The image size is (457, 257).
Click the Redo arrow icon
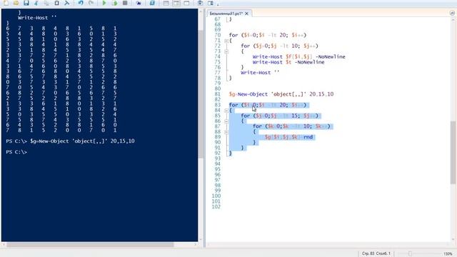91,3
